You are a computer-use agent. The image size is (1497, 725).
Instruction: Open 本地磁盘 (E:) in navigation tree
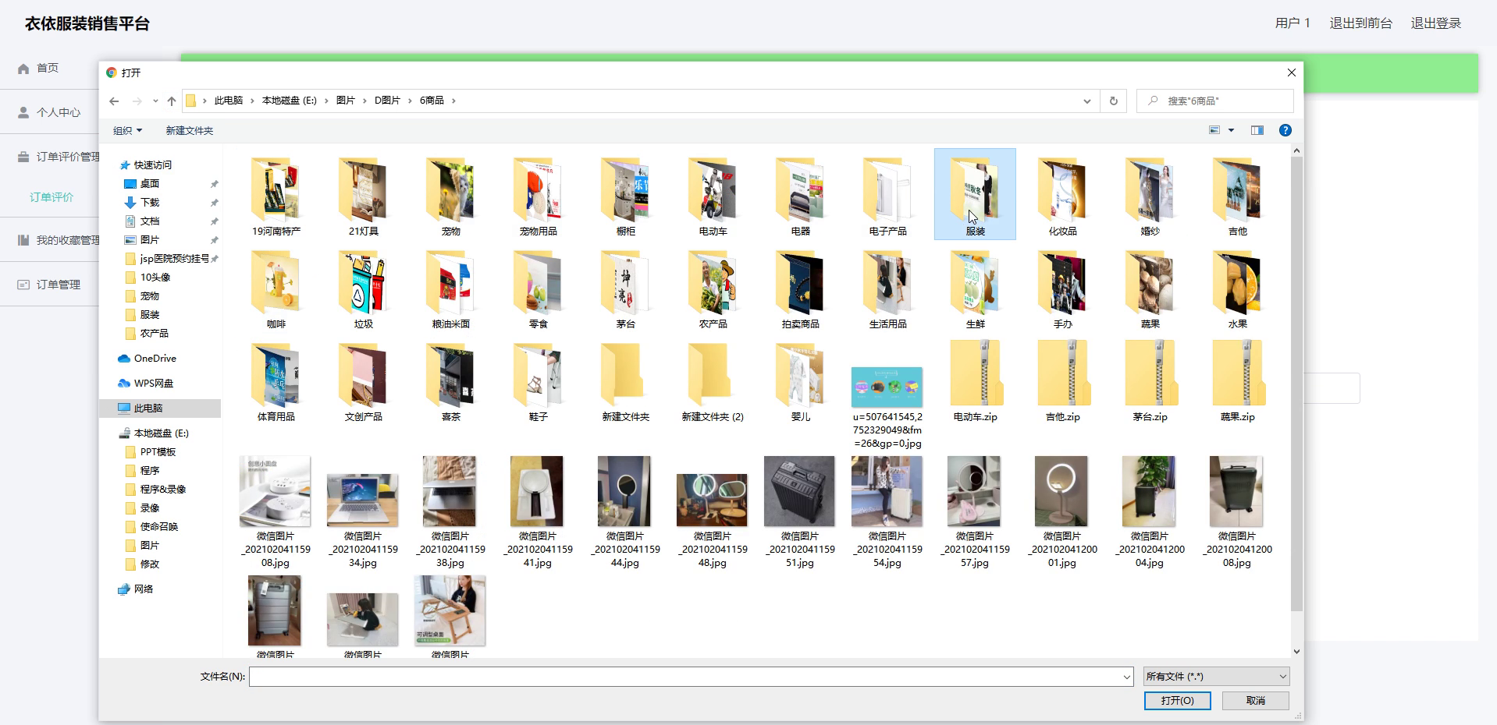click(x=161, y=433)
